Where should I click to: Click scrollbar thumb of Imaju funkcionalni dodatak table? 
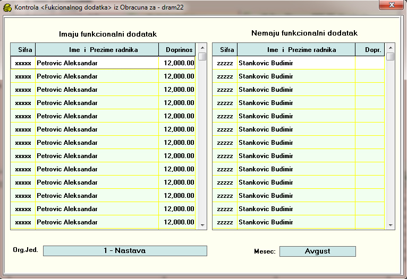pos(202,56)
